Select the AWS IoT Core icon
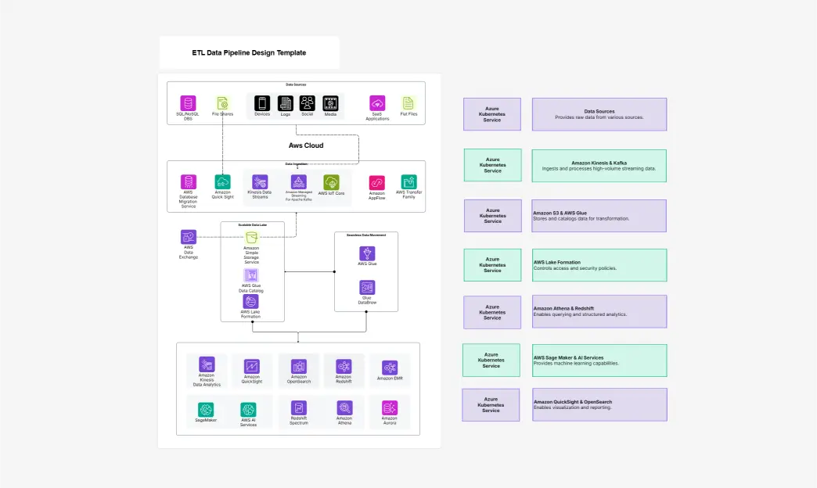This screenshot has width=817, height=488. tap(331, 182)
